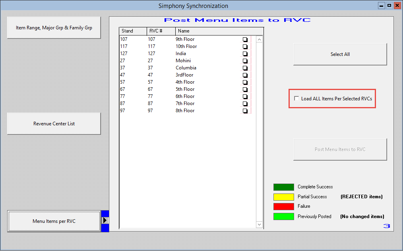Click the RVC list scroll up arrow

[259, 40]
